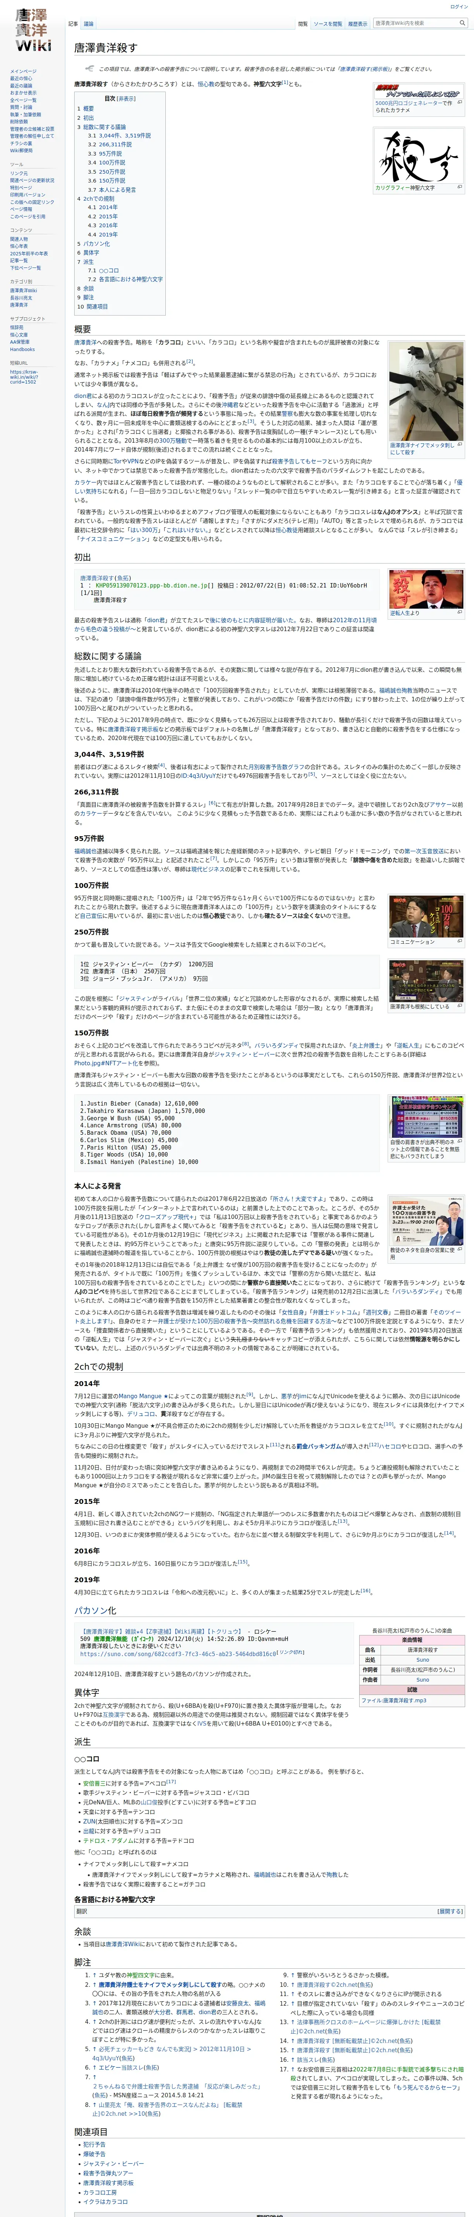The width and height of the screenshot is (474, 2217).
Task: Switch to the 記事 tab
Action: (73, 24)
